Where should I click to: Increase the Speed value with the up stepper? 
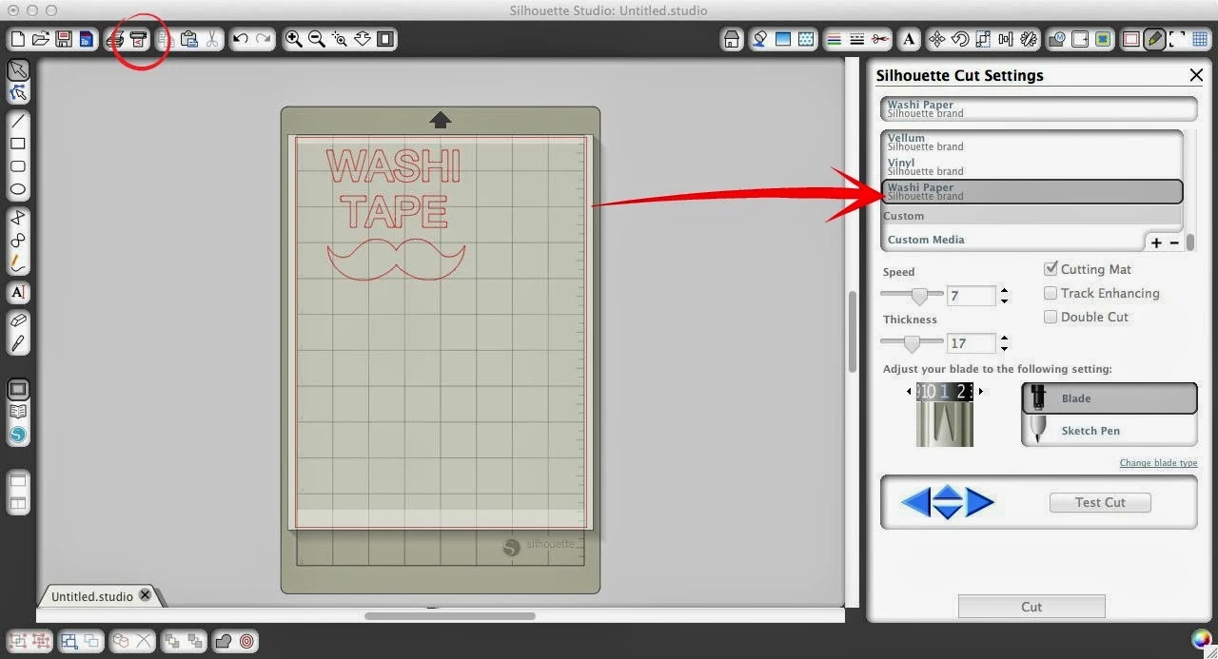(1004, 291)
